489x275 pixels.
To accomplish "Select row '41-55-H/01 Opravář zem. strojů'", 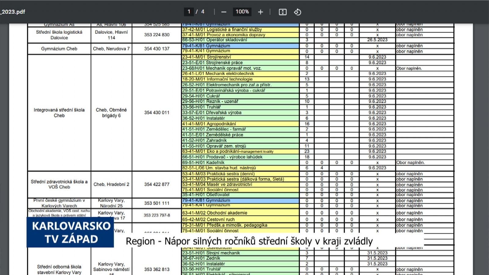I will point(240,146).
